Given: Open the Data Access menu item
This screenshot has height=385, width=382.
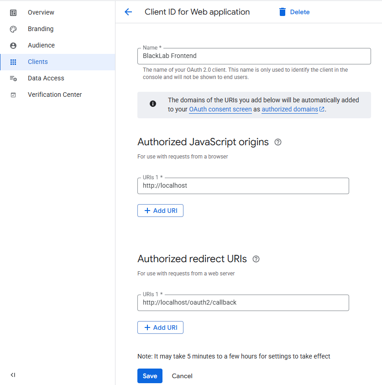Looking at the screenshot, I should click(58, 79).
